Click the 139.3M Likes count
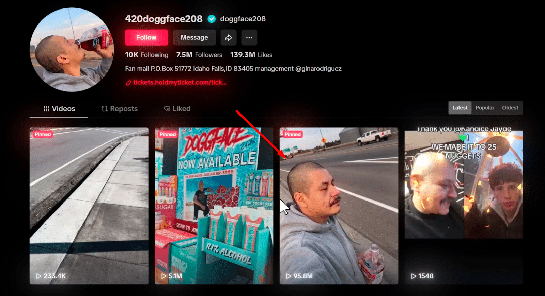Viewport: 545px width, 296px height. (x=251, y=55)
